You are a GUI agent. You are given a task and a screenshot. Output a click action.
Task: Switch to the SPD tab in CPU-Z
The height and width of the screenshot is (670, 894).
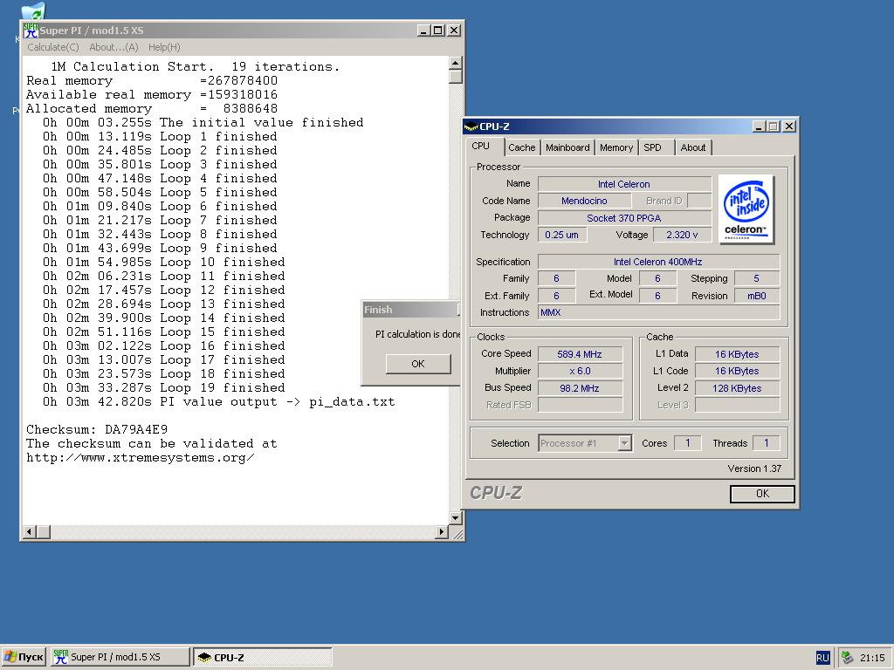(x=653, y=147)
